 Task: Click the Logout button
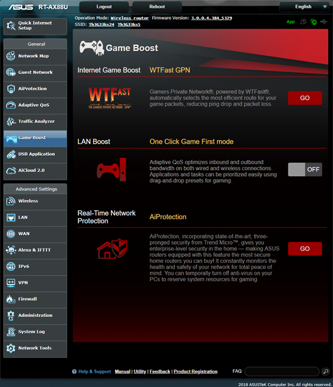click(104, 7)
